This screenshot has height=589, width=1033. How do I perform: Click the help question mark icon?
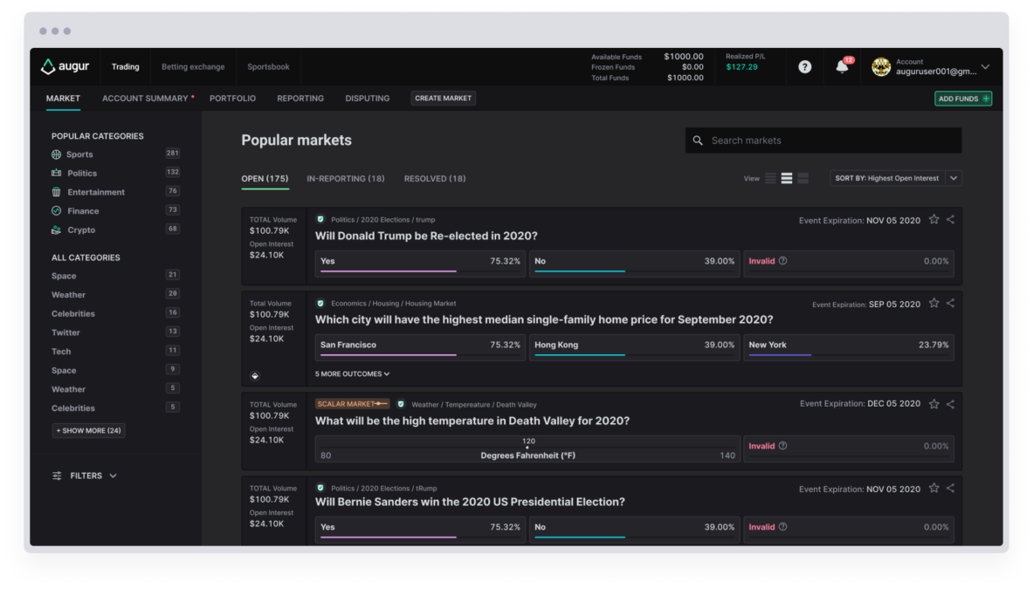[805, 66]
